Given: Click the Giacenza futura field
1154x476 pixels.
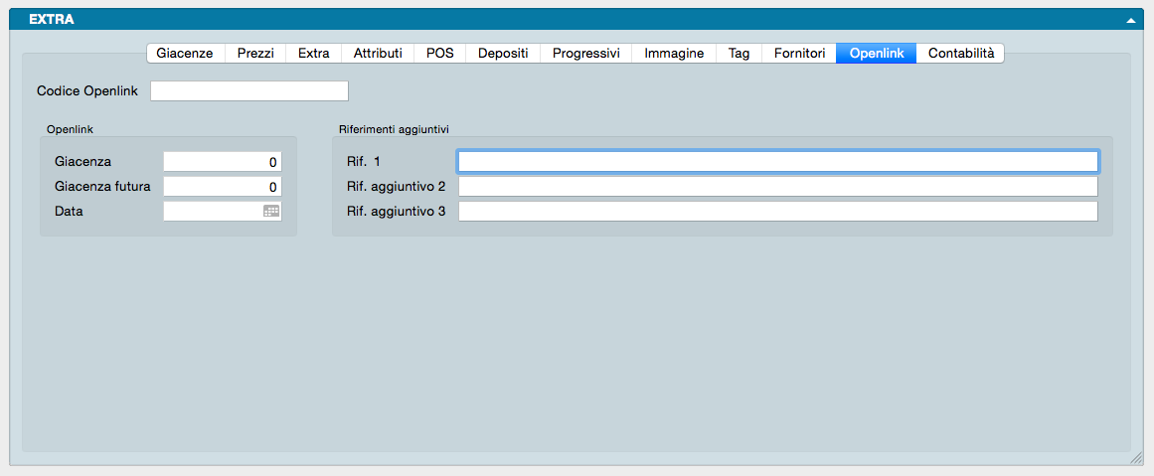Looking at the screenshot, I should click(x=222, y=187).
